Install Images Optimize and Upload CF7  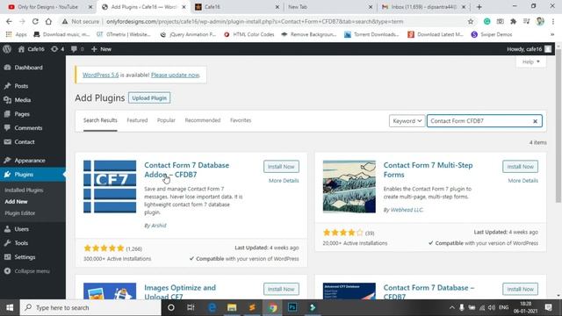(281, 289)
